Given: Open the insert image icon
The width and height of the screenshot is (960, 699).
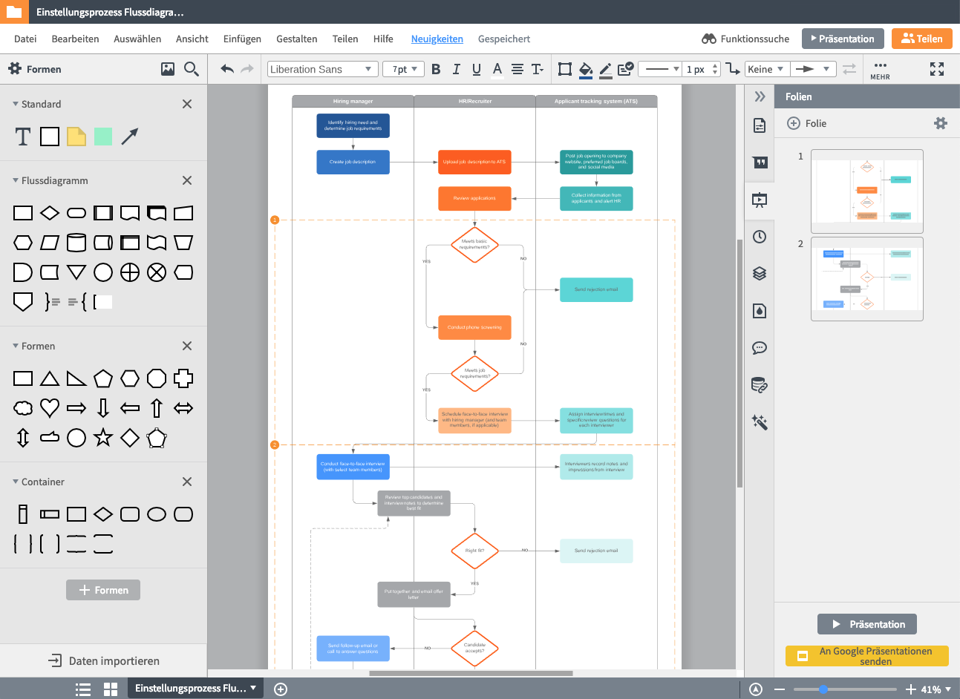Looking at the screenshot, I should tap(168, 69).
